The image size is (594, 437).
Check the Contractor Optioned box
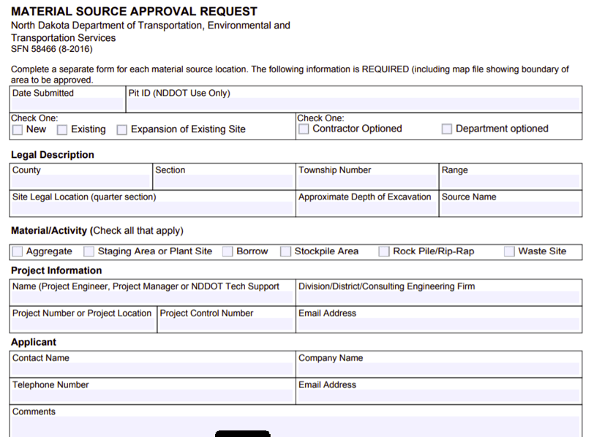pos(304,129)
